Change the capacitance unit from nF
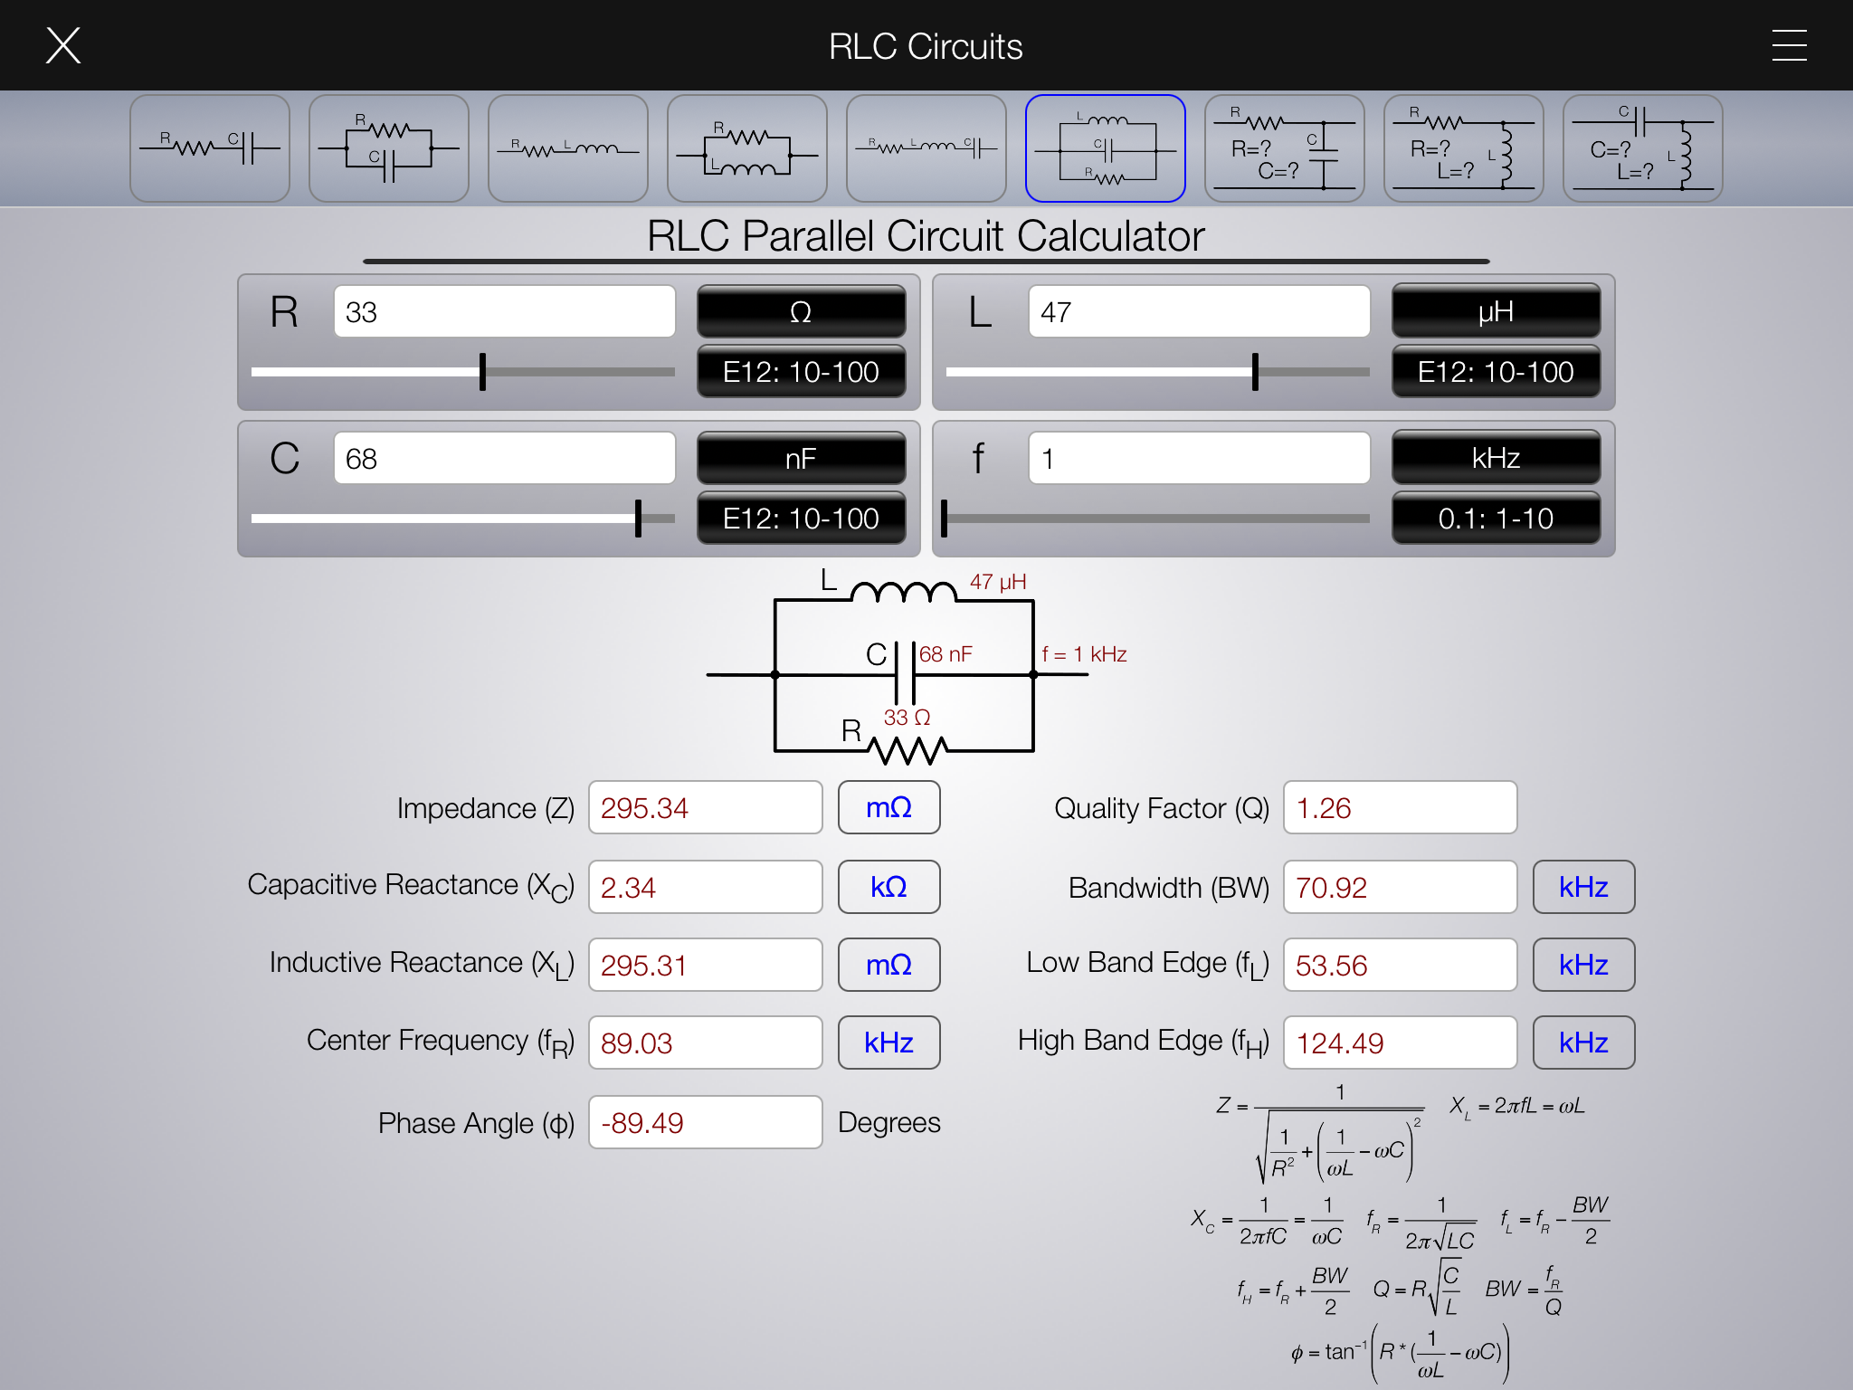 (801, 459)
